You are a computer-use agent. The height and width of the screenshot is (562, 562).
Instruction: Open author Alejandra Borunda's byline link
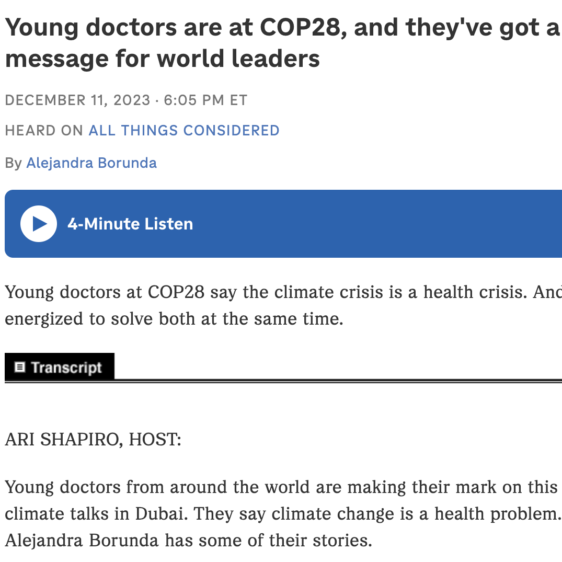(91, 163)
